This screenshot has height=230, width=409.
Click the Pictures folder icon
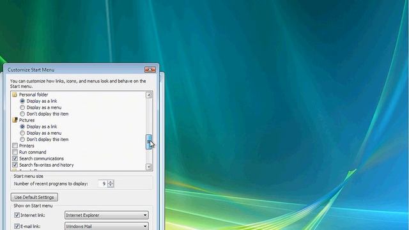[15, 120]
